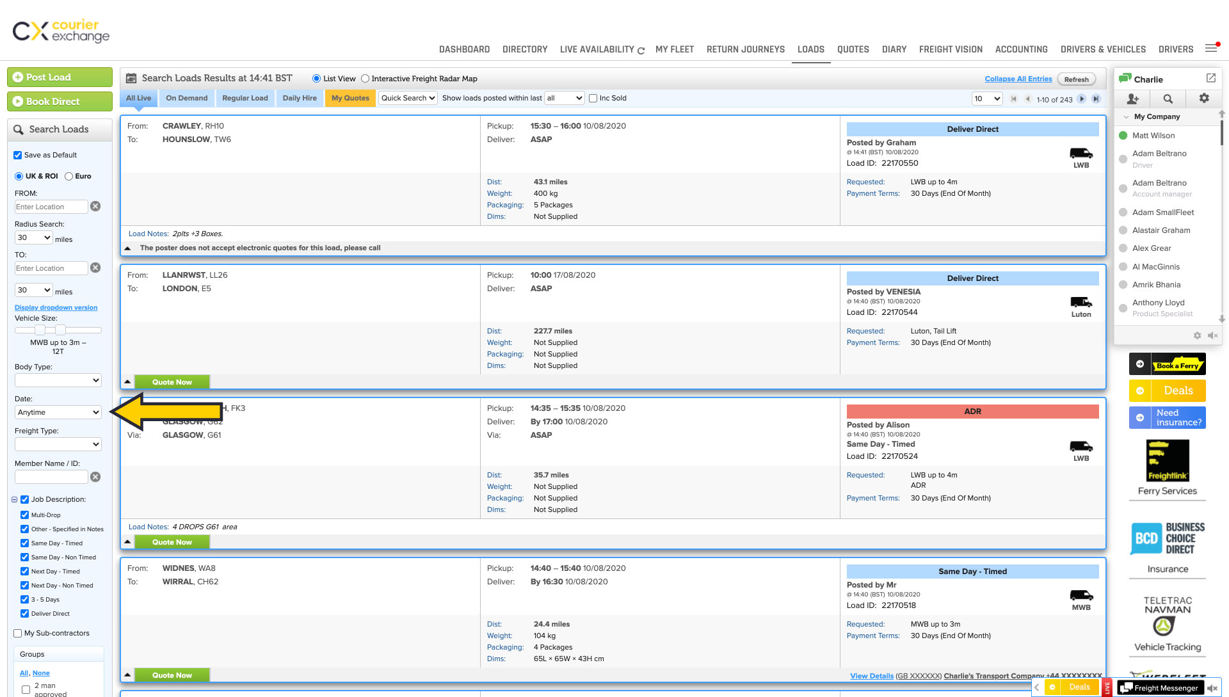This screenshot has height=697, width=1229.
Task: Go to next results page arrow
Action: click(x=1082, y=99)
